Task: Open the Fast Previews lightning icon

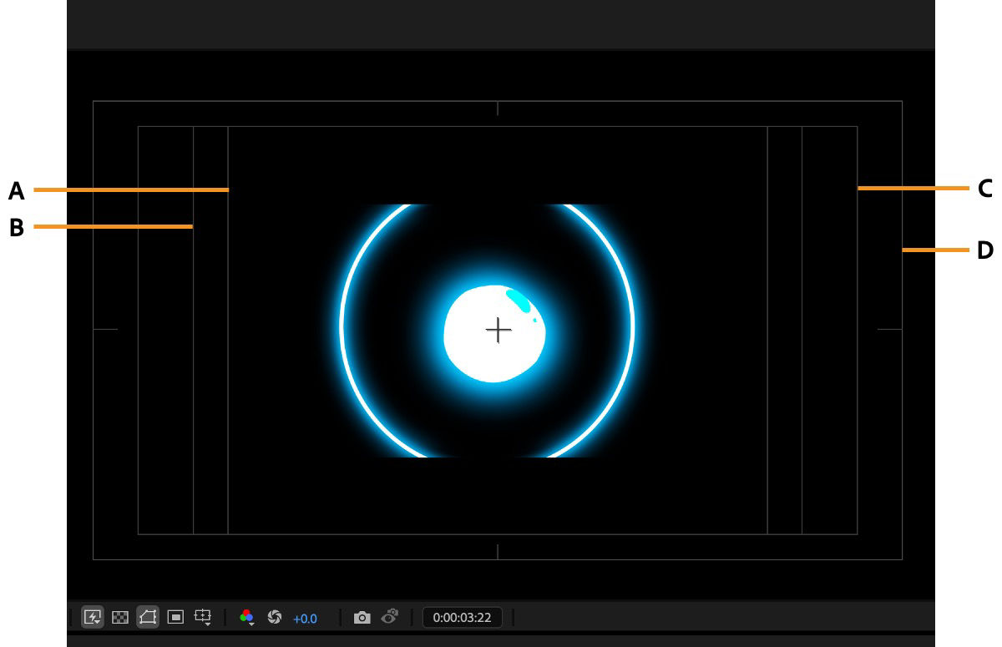Action: (x=90, y=618)
